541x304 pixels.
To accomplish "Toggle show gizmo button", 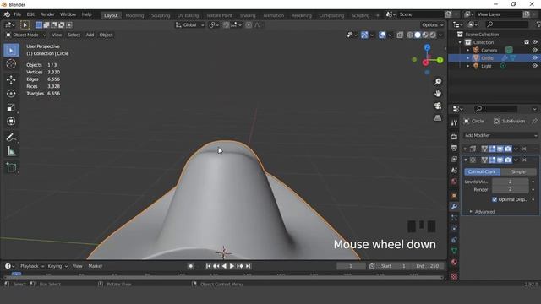I will pos(364,35).
